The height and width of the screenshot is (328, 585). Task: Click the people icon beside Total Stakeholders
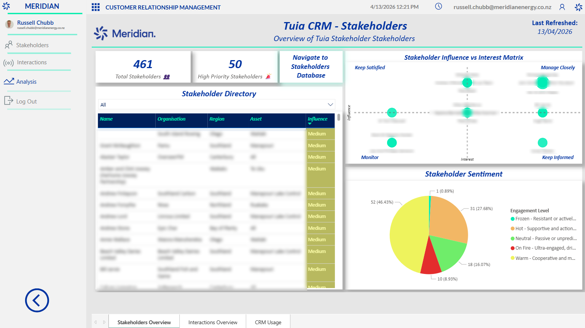pyautogui.click(x=167, y=77)
